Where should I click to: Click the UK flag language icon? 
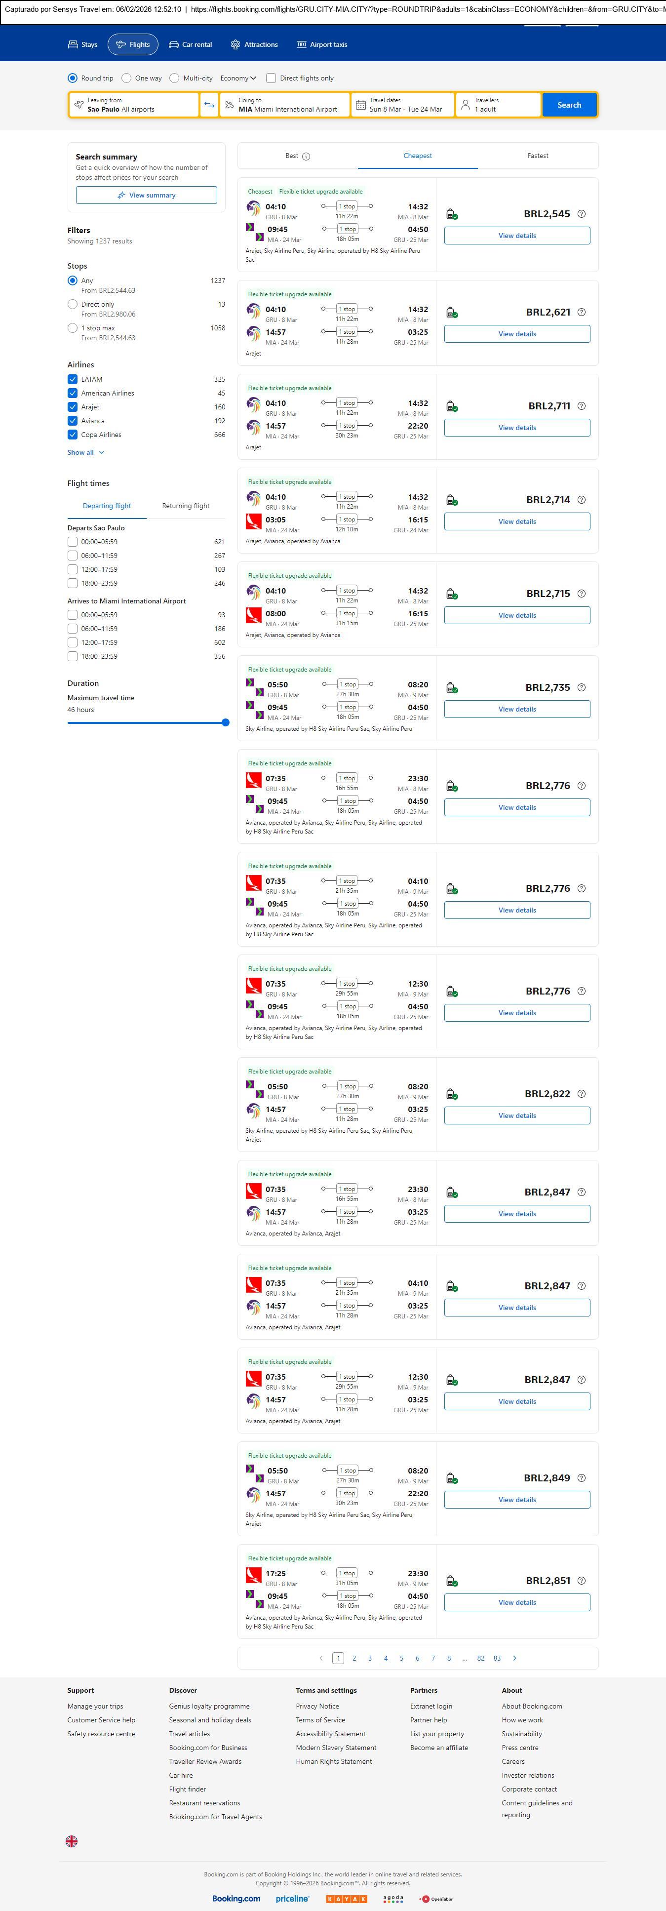72,1841
